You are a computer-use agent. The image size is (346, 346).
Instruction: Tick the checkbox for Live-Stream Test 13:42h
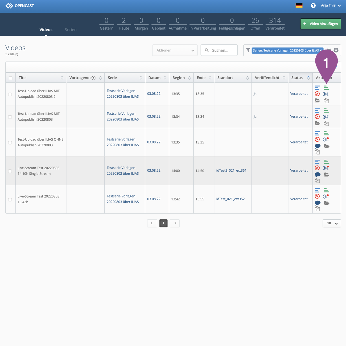(x=10, y=199)
